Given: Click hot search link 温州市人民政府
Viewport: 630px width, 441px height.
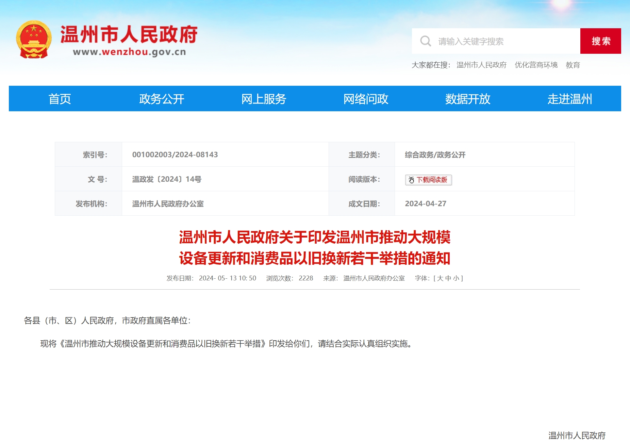Looking at the screenshot, I should point(481,65).
